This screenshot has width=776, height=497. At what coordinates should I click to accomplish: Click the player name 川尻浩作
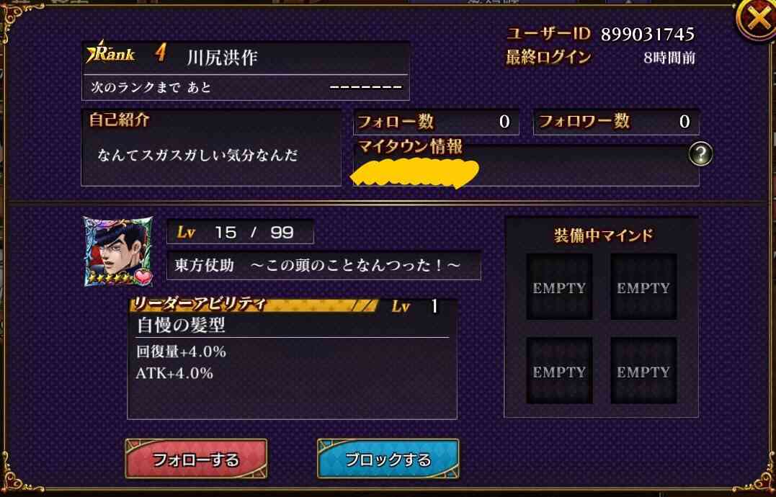[x=222, y=58]
